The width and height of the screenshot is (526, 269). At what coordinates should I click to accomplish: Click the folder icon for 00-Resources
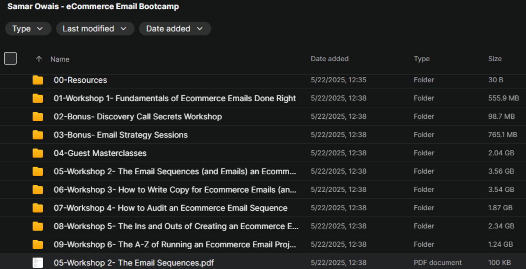pos(38,80)
